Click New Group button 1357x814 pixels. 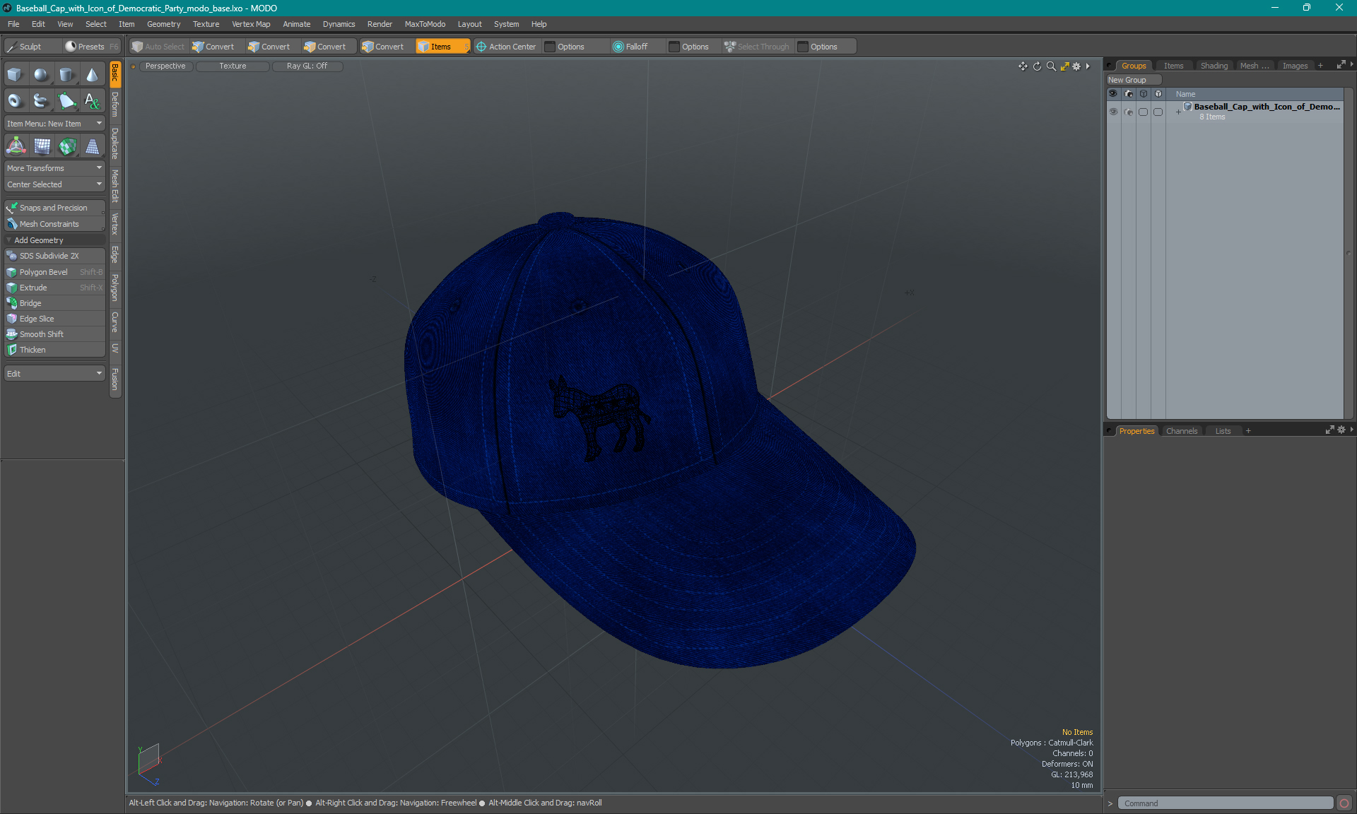1134,80
